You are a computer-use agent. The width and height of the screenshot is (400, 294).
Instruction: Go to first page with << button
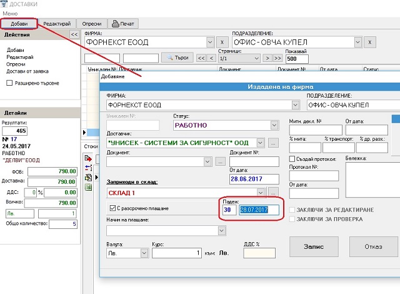(201, 58)
